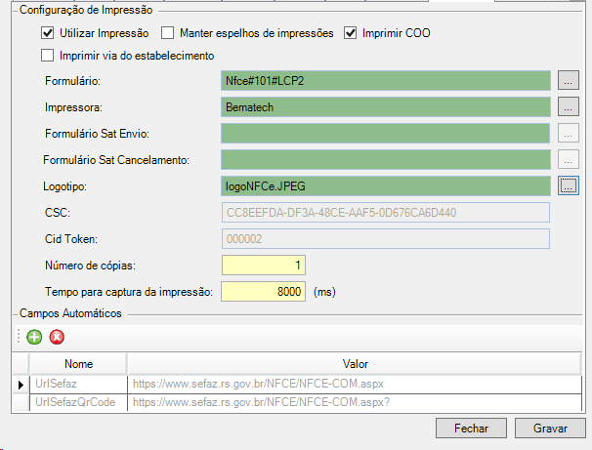Image resolution: width=592 pixels, height=450 pixels.
Task: Select the UrlSefaz row indicator arrow
Action: 21,385
